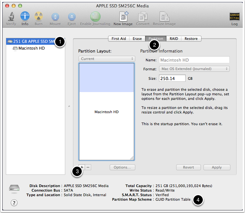Click the 'This is the startup partition' notice
The height and width of the screenshot is (213, 245).
[182, 124]
